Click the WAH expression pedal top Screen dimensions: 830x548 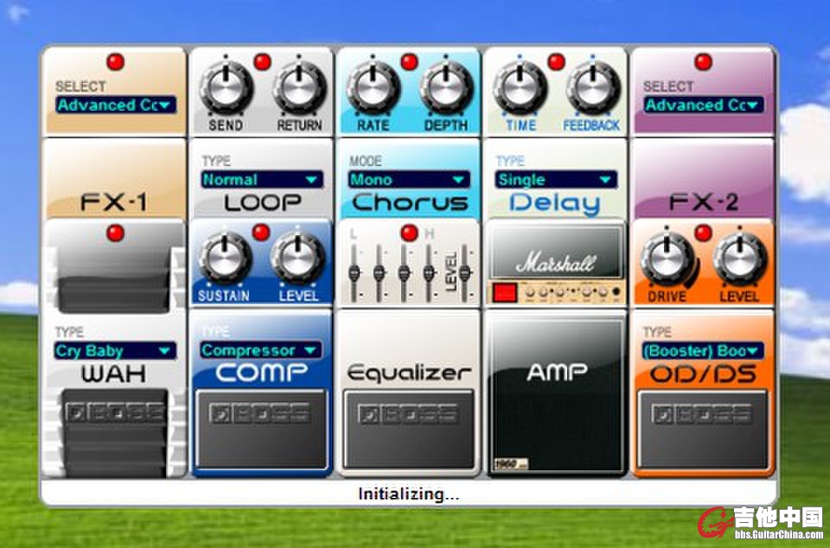click(x=114, y=267)
